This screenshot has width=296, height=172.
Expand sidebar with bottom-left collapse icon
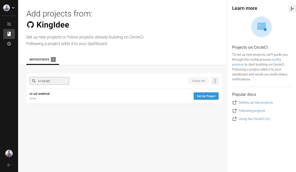coord(9,165)
